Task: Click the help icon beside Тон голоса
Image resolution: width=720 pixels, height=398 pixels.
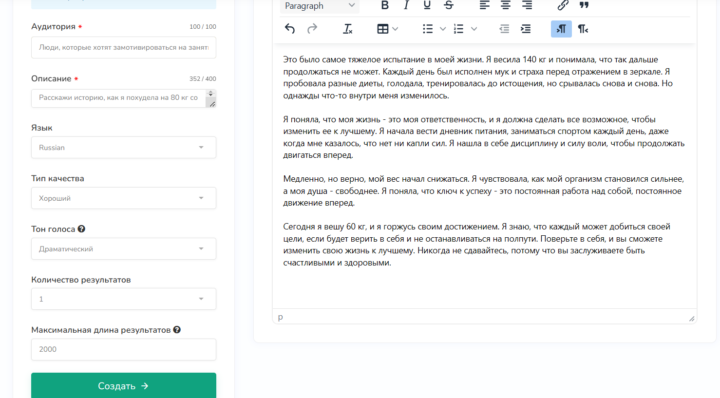Action: point(81,229)
